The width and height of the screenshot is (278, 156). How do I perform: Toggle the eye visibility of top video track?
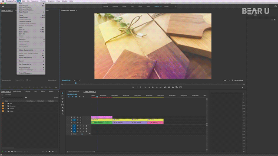tap(80, 117)
